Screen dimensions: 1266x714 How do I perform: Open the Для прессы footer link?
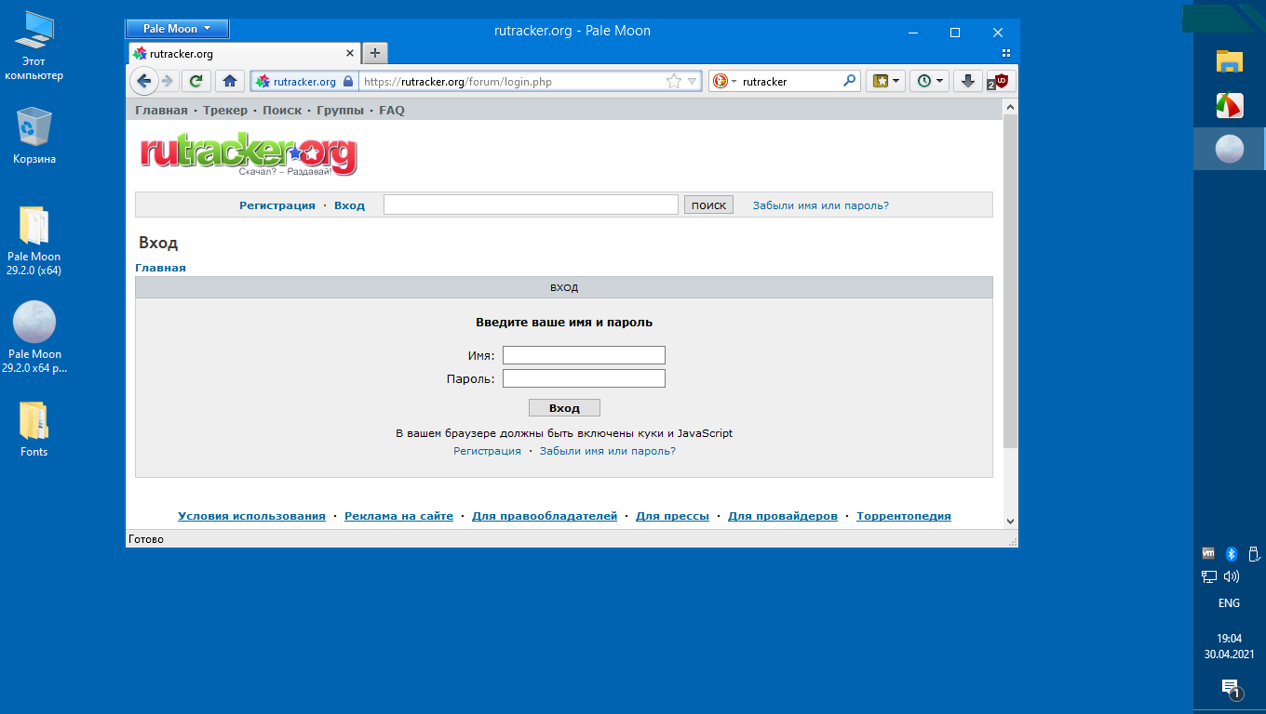(x=672, y=516)
